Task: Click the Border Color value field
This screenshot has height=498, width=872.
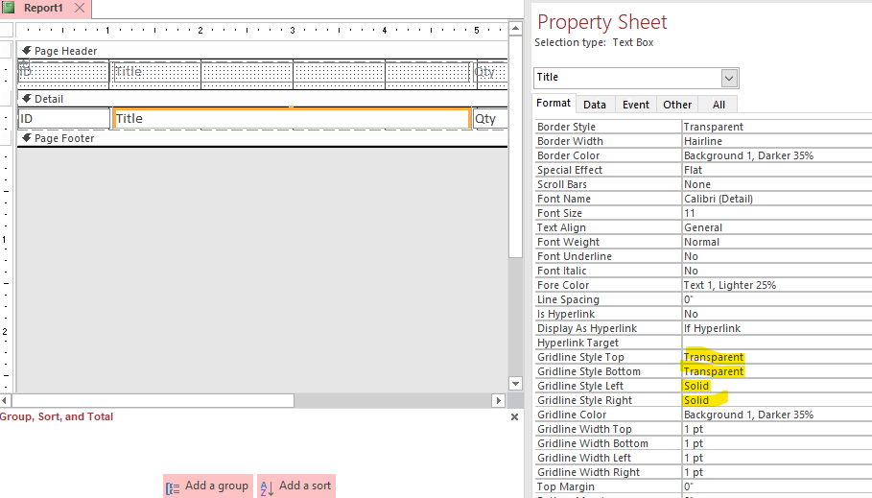Action: click(777, 155)
